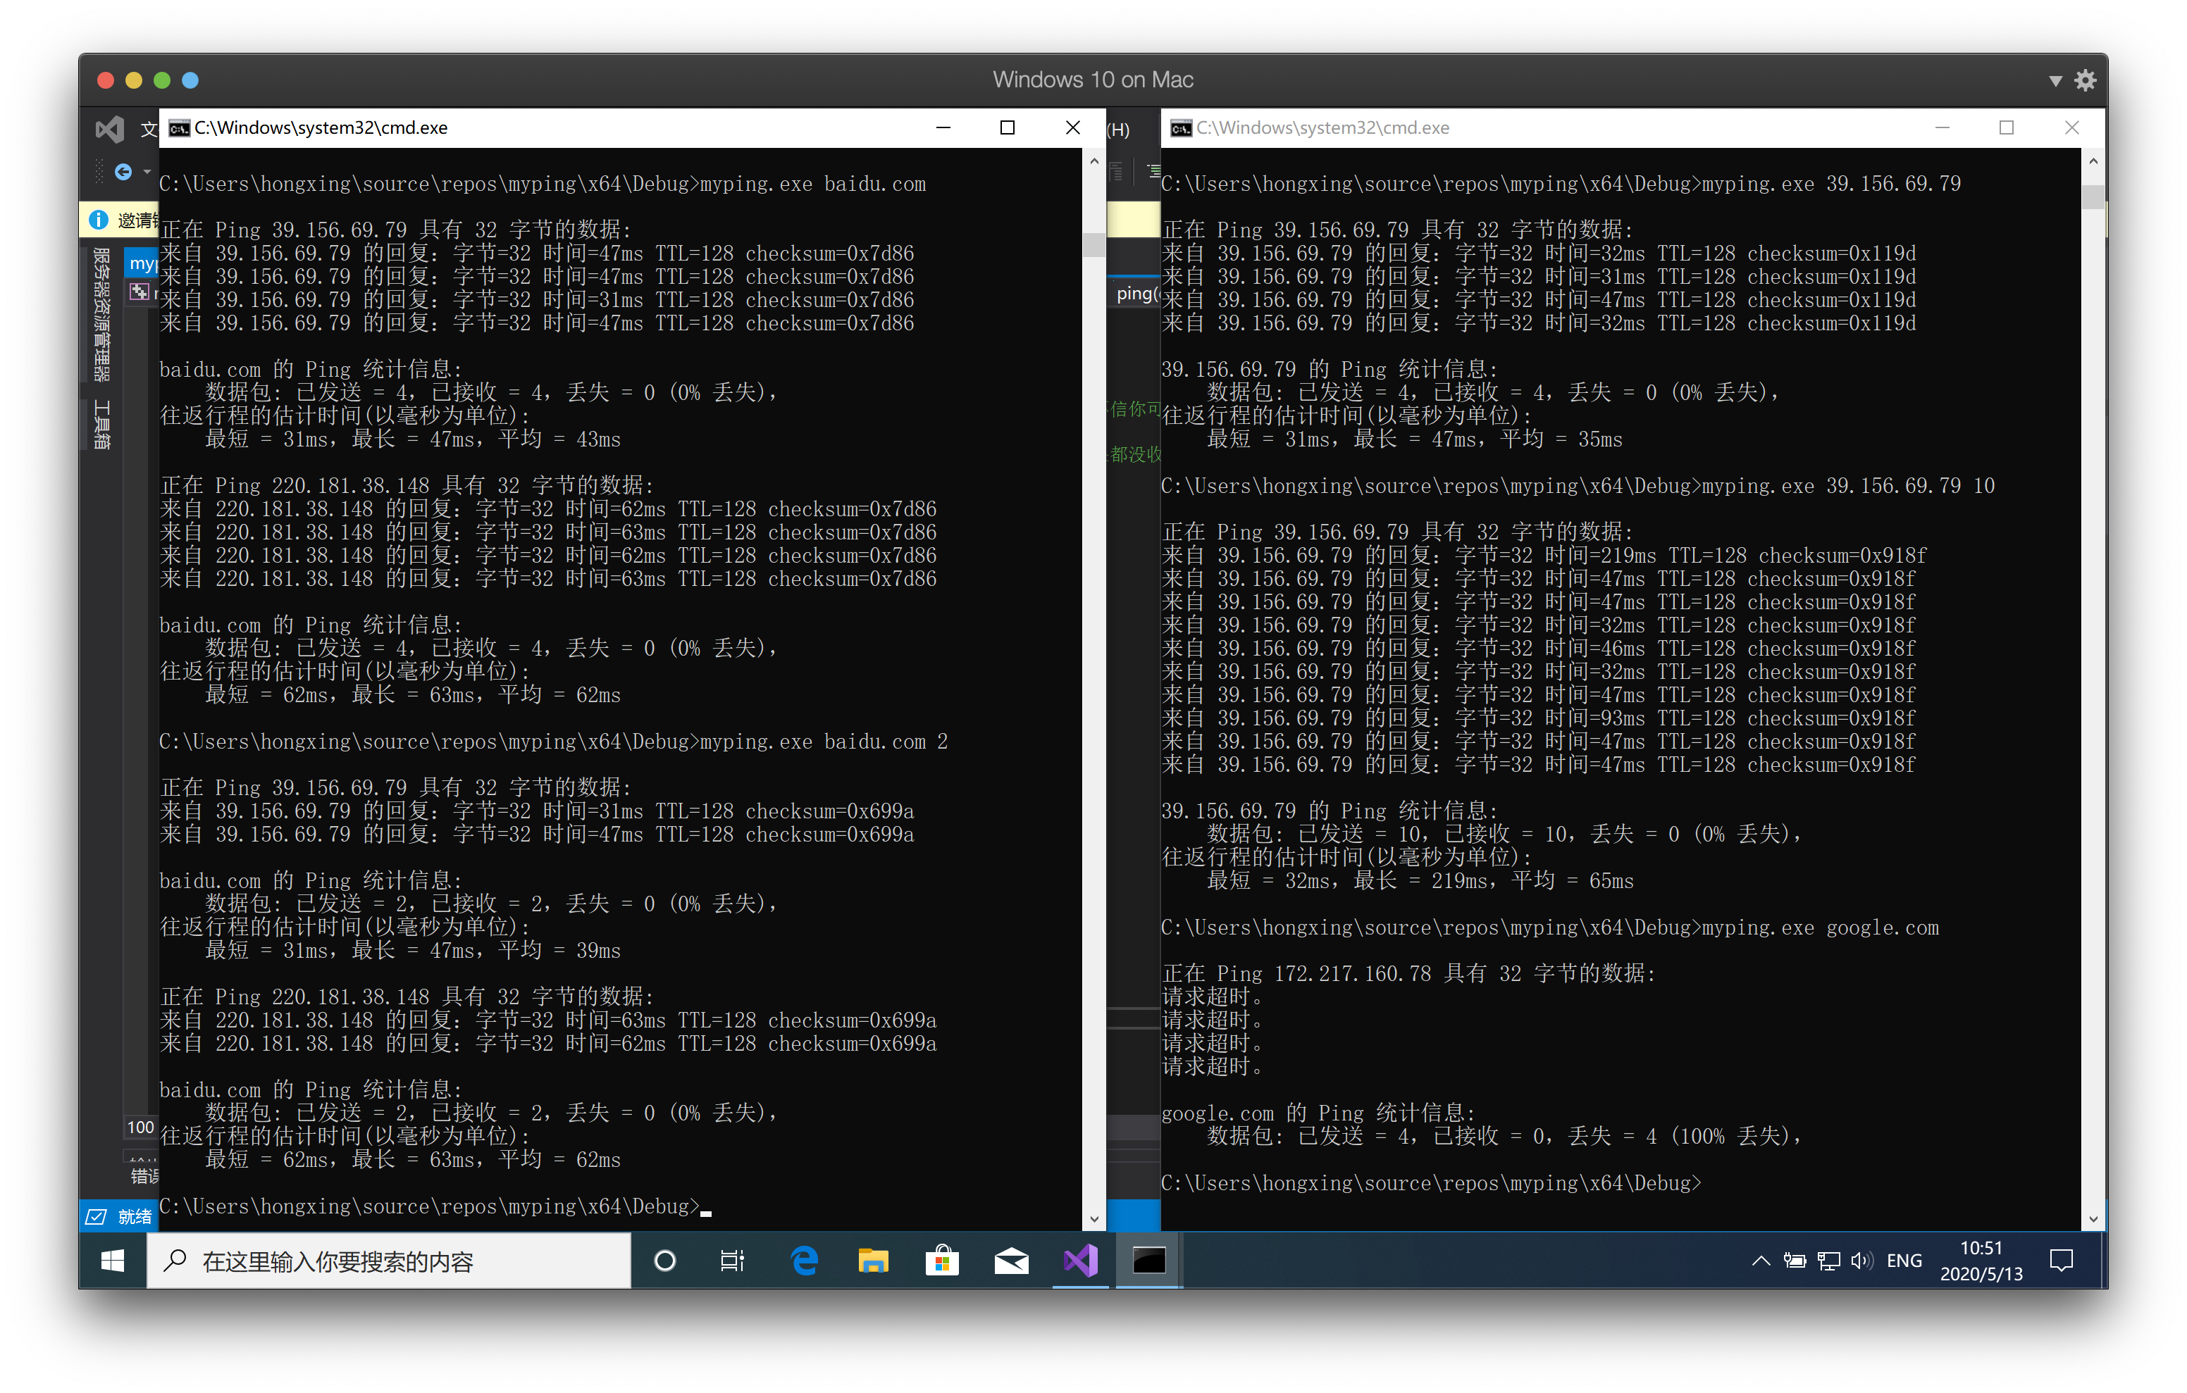2187x1393 pixels.
Task: Click left cmd scrollbar up arrow
Action: pyautogui.click(x=1093, y=161)
